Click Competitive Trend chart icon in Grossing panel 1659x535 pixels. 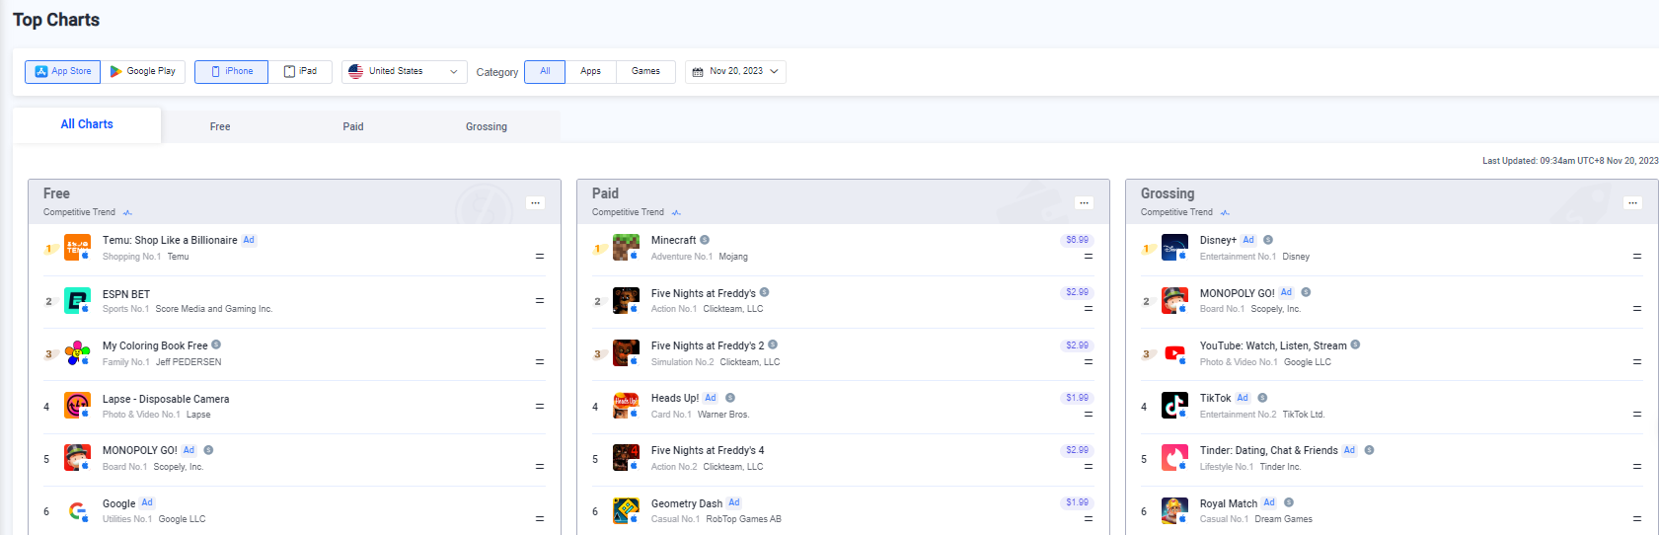[1225, 212]
